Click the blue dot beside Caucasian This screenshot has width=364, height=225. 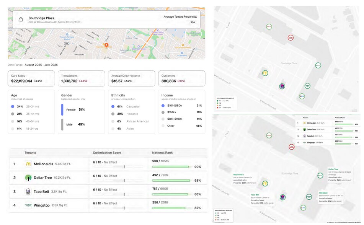click(x=113, y=106)
